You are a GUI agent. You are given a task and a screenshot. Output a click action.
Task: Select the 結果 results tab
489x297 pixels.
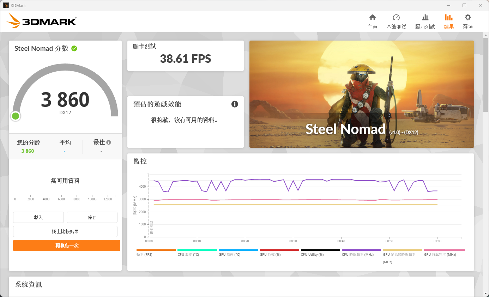449,22
